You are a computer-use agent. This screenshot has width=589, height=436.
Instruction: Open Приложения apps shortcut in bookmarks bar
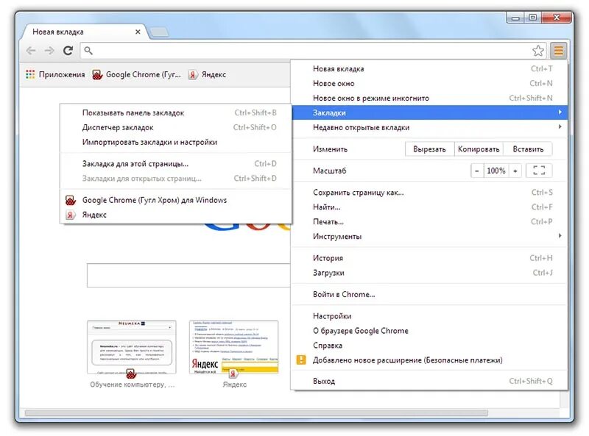pos(55,74)
